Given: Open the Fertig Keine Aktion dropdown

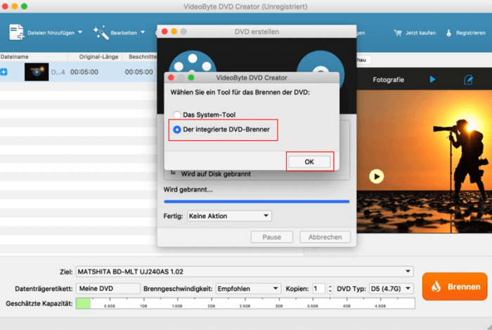Looking at the screenshot, I should [x=229, y=216].
